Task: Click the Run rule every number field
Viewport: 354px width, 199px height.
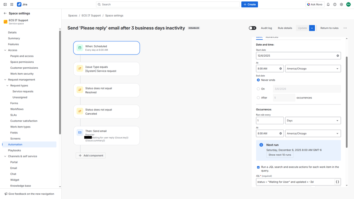Action: coord(270,120)
